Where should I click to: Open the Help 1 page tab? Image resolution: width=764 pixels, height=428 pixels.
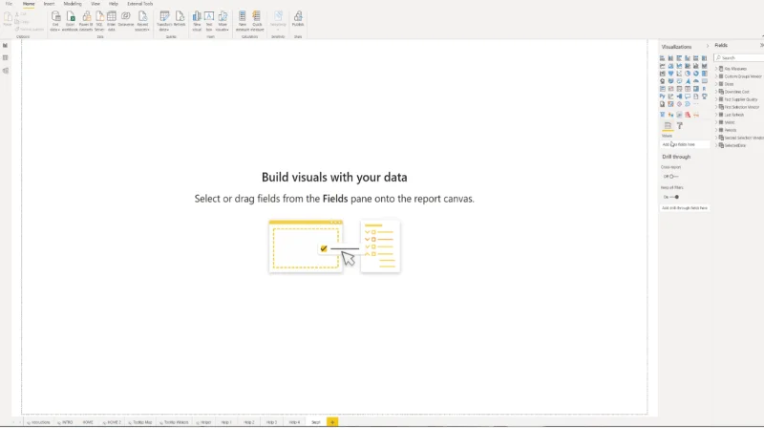point(226,422)
